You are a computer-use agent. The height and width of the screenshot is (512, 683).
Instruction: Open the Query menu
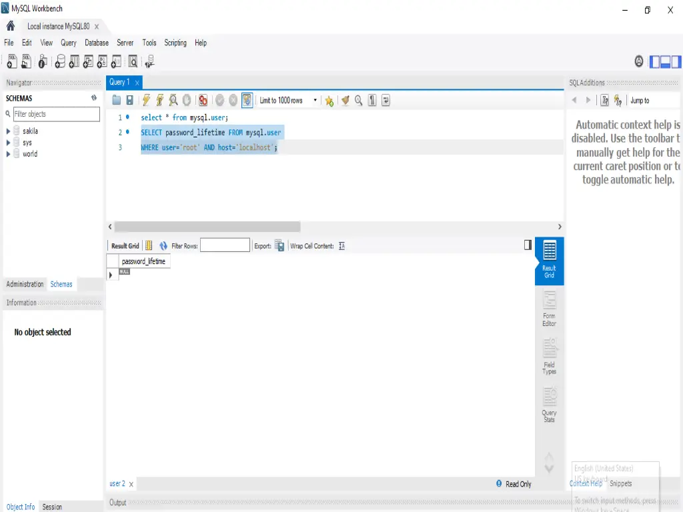click(x=69, y=43)
